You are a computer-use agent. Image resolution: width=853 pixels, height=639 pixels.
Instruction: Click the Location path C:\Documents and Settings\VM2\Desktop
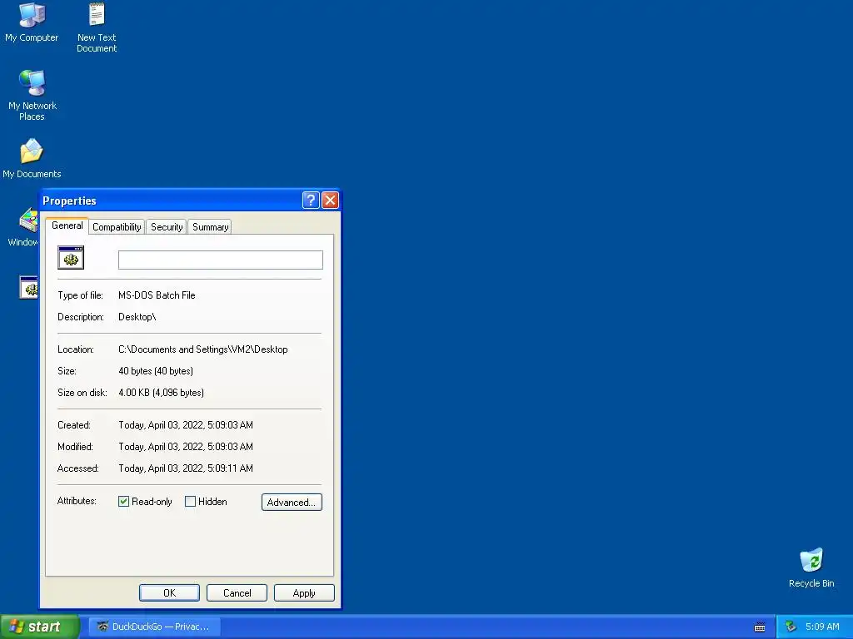[203, 349]
